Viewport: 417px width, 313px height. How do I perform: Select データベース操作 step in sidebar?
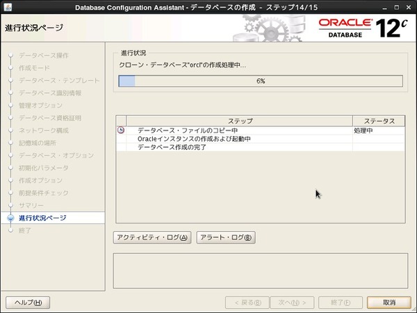[44, 56]
